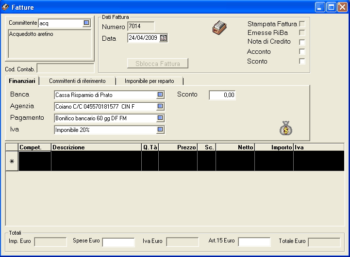Open the Imponibile per reparto tab
The height and width of the screenshot is (257, 350).
click(x=149, y=81)
